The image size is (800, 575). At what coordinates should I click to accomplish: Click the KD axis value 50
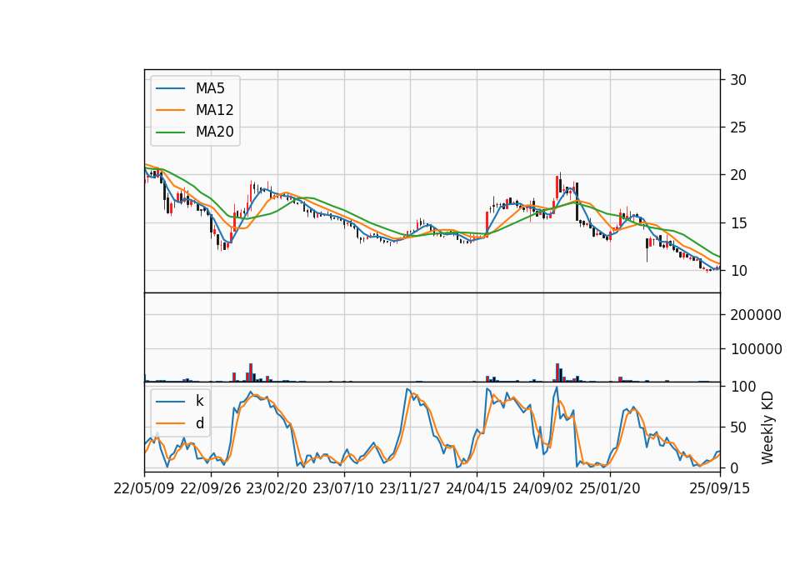point(738,427)
